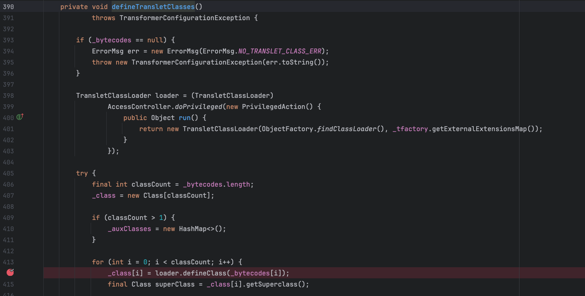Click line number 401 in the gutter
585x296 pixels.
(8, 129)
